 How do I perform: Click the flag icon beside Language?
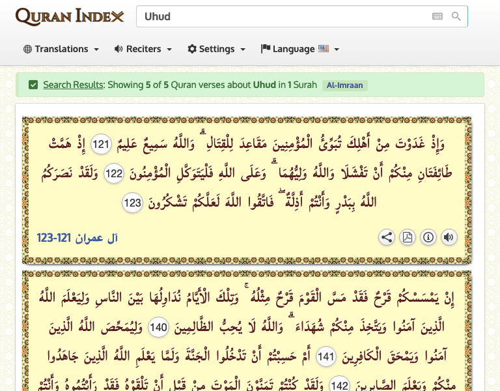(266, 48)
